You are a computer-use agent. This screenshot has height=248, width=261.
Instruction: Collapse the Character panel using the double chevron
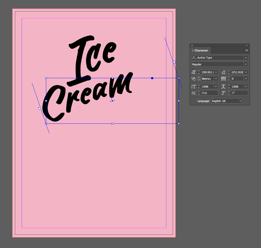[x=247, y=45]
